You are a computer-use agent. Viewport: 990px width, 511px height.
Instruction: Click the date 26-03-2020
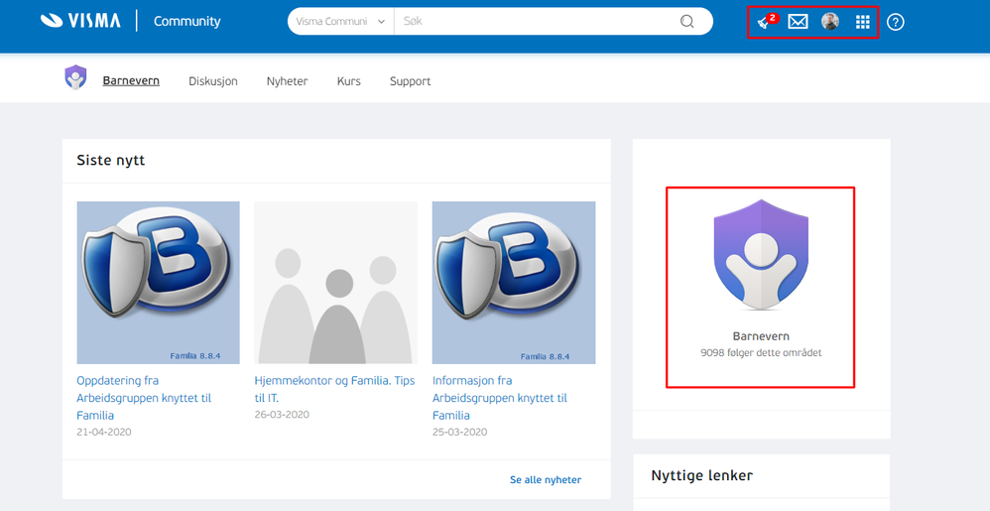pos(282,415)
